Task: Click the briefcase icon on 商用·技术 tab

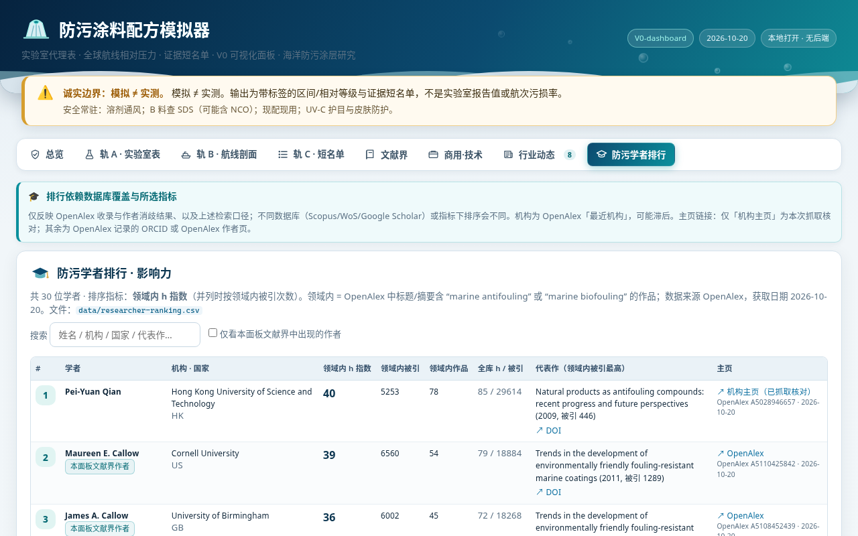Action: (433, 155)
